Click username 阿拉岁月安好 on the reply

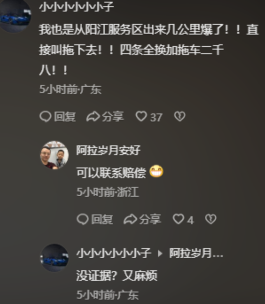coord(108,150)
